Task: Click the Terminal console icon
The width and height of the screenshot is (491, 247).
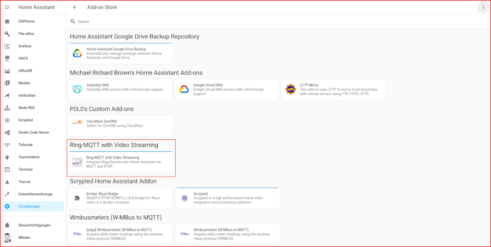Action: coord(7,169)
